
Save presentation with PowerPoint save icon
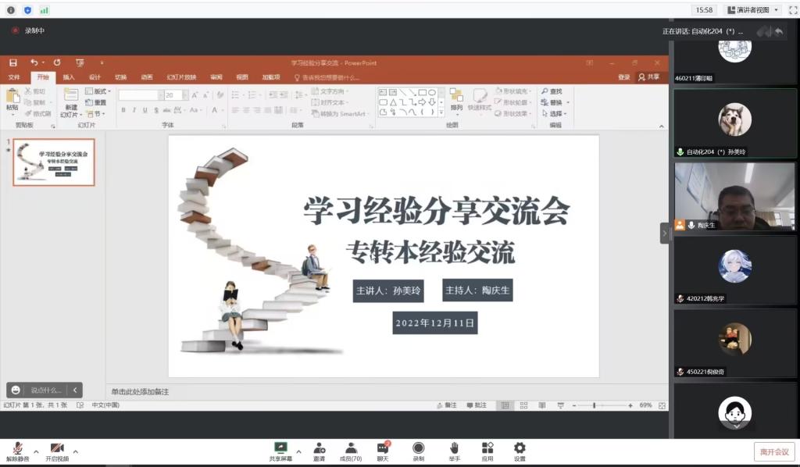click(13, 62)
